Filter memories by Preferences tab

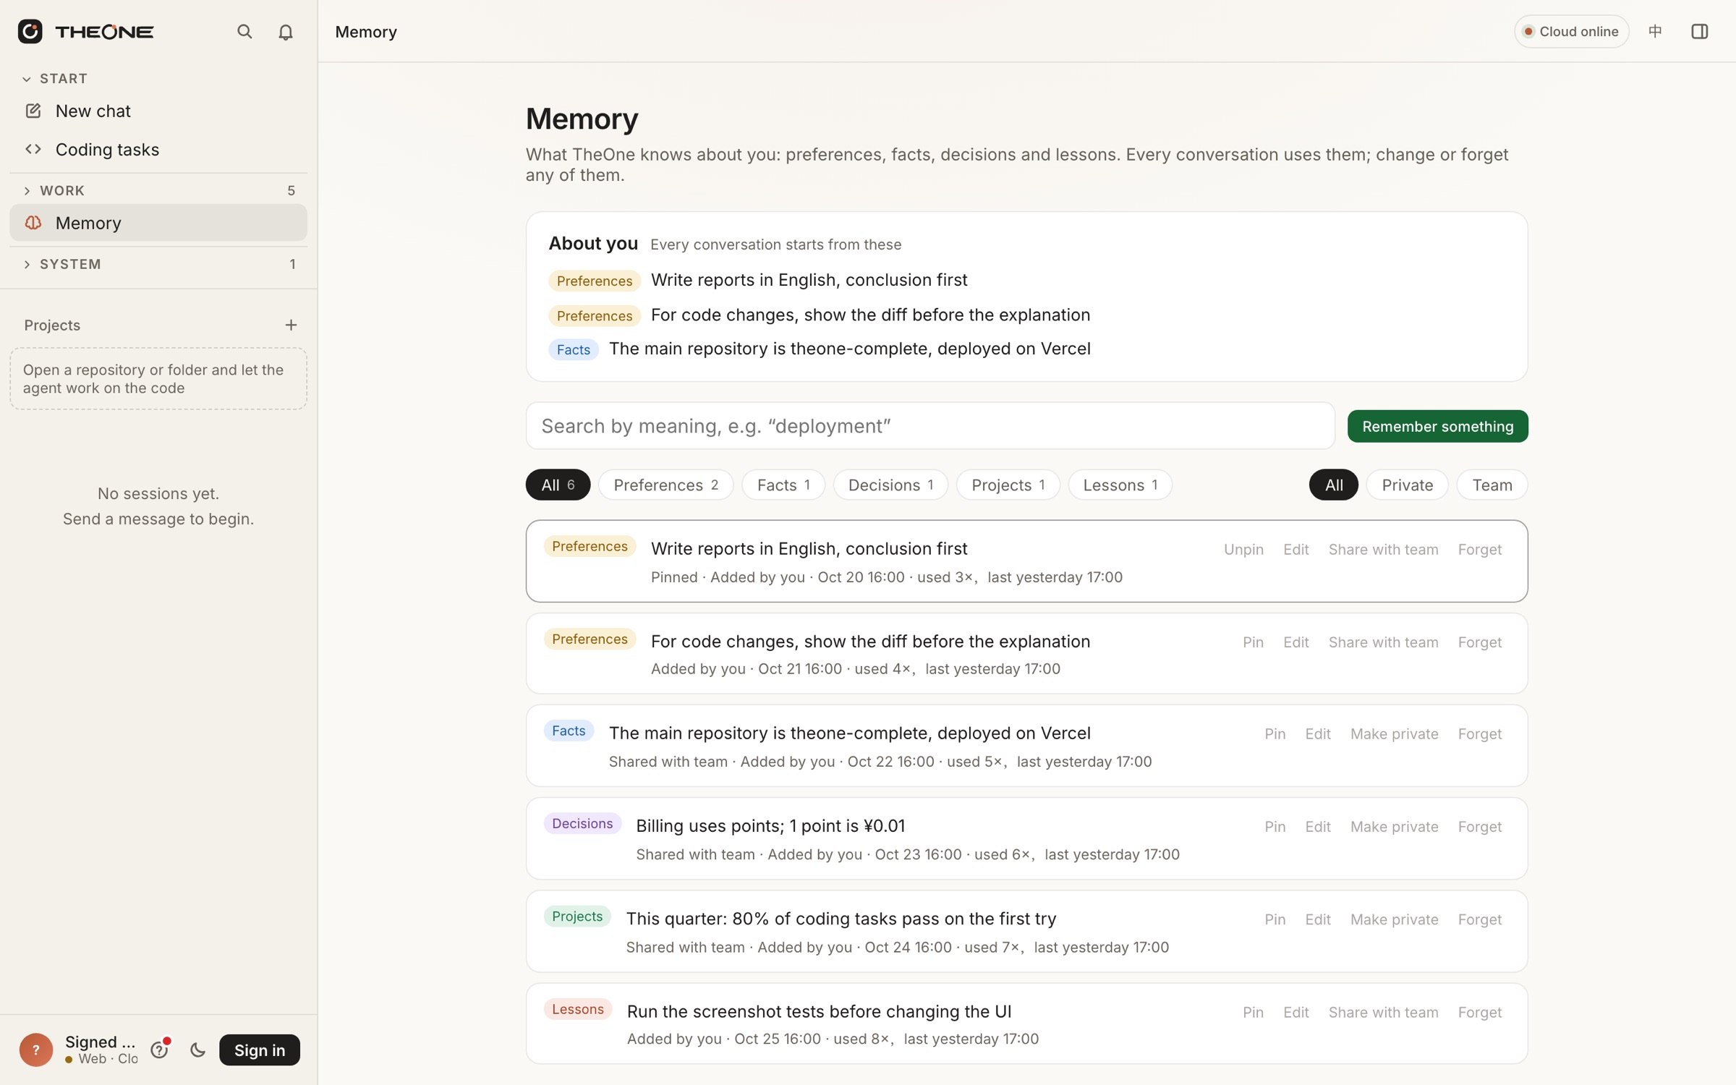[x=665, y=485]
